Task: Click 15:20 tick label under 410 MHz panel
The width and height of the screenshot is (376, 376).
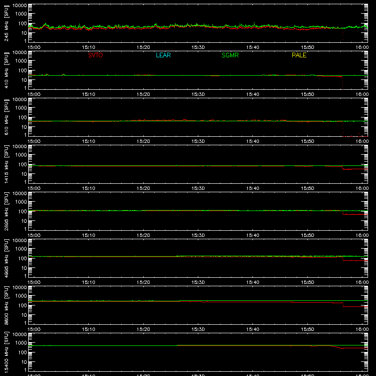Action: 143,94
